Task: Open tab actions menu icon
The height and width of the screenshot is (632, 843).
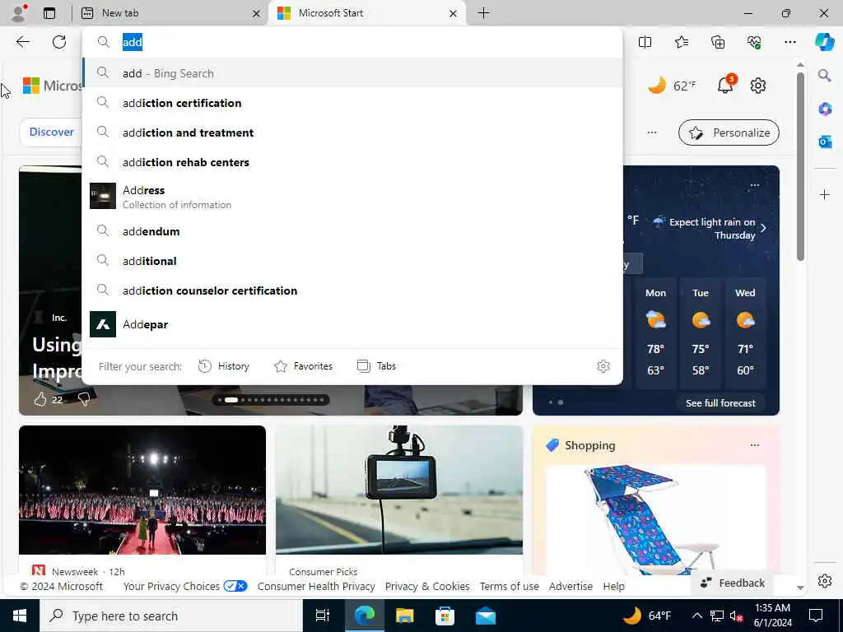Action: [49, 13]
